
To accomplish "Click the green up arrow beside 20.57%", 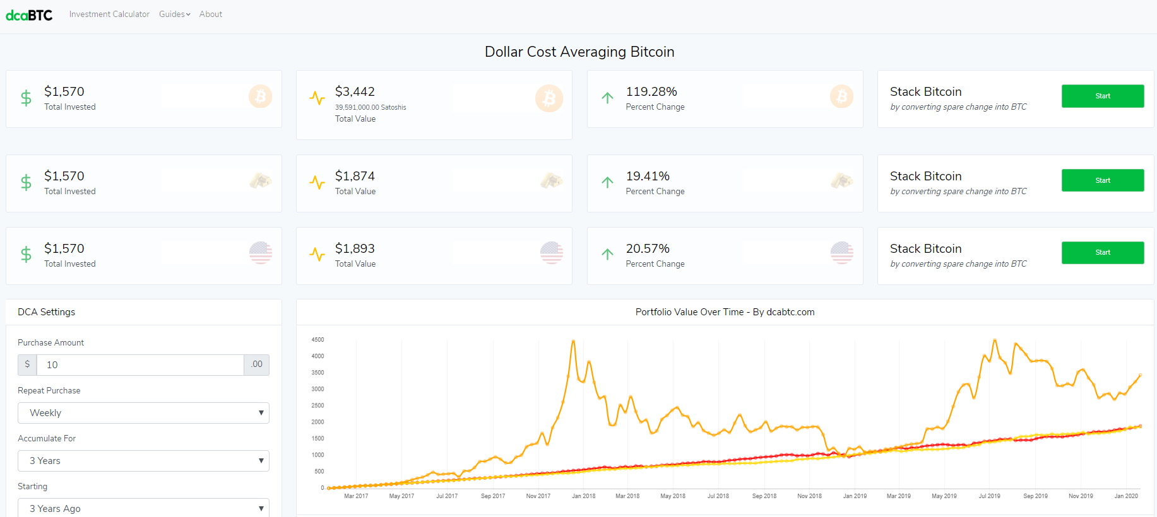I will [x=607, y=255].
